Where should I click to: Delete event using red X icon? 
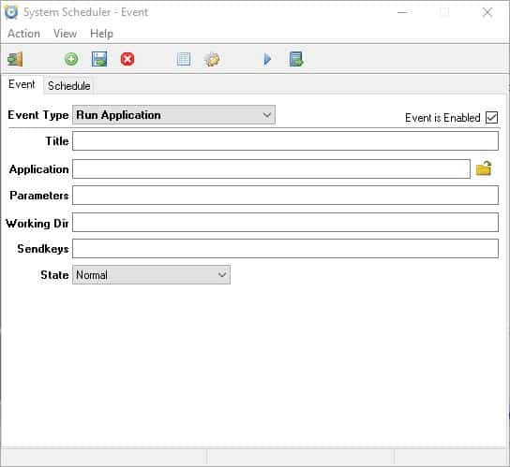(x=127, y=60)
